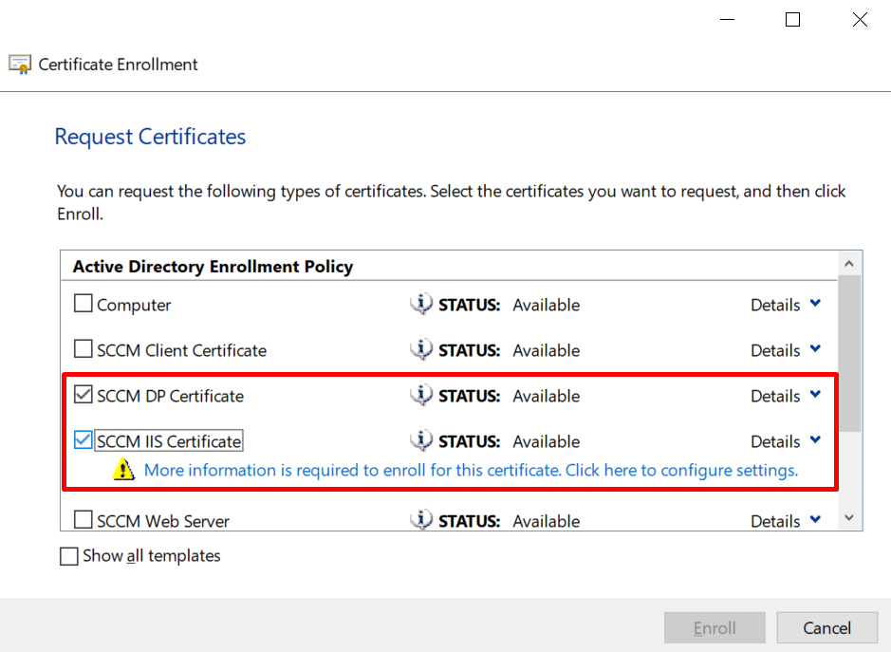
Task: Click the SCCM DP Certificate status info icon
Action: (x=421, y=395)
